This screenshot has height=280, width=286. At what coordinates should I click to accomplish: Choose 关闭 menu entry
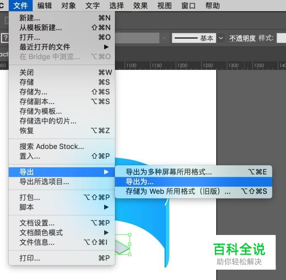pyautogui.click(x=62, y=72)
